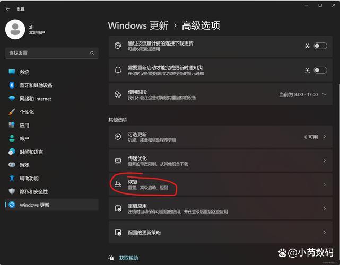The image size is (340, 265).
Task: Go back to Windows 更新 breadcrumb
Action: tap(138, 25)
